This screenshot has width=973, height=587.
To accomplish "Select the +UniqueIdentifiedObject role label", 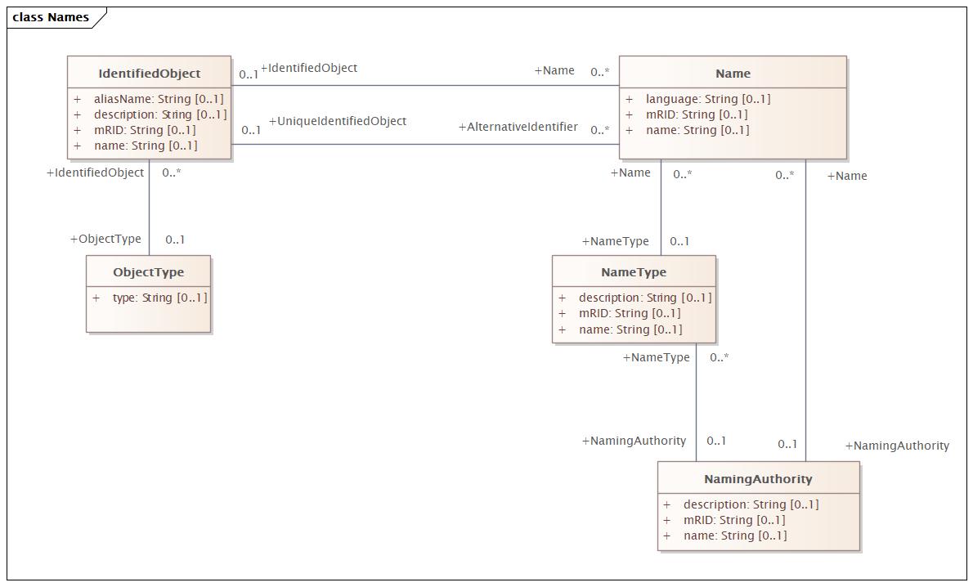I will point(338,121).
